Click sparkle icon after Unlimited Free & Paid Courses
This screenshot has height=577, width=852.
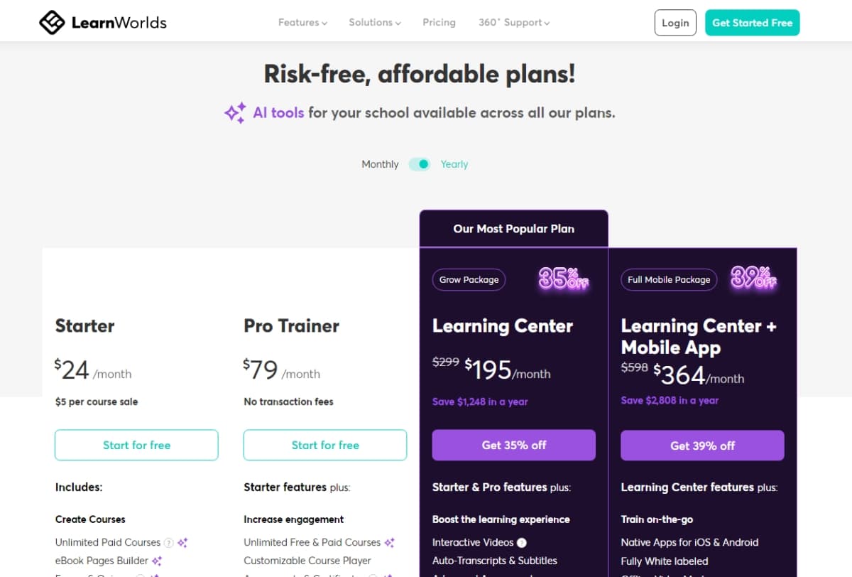(x=389, y=542)
